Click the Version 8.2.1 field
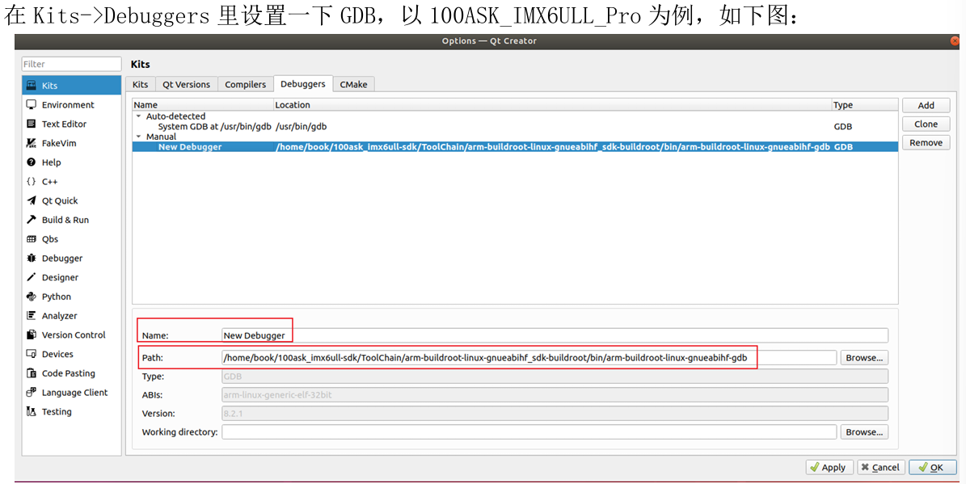This screenshot has height=484, width=966. coord(555,413)
